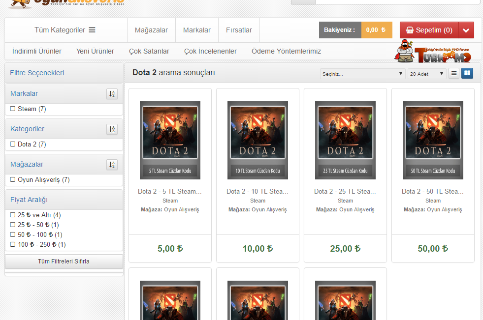The height and width of the screenshot is (320, 483).
Task: Open Dota 2 - 10 TL Steam product title
Action: [258, 191]
